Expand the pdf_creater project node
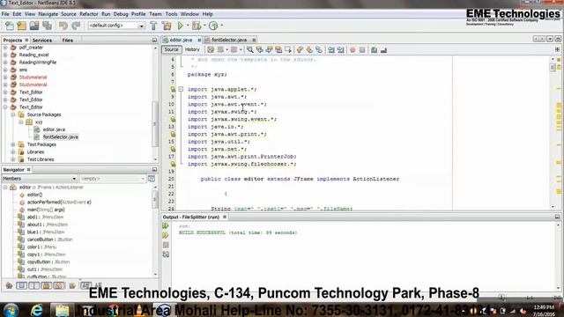This screenshot has height=317, width=564. (5, 48)
